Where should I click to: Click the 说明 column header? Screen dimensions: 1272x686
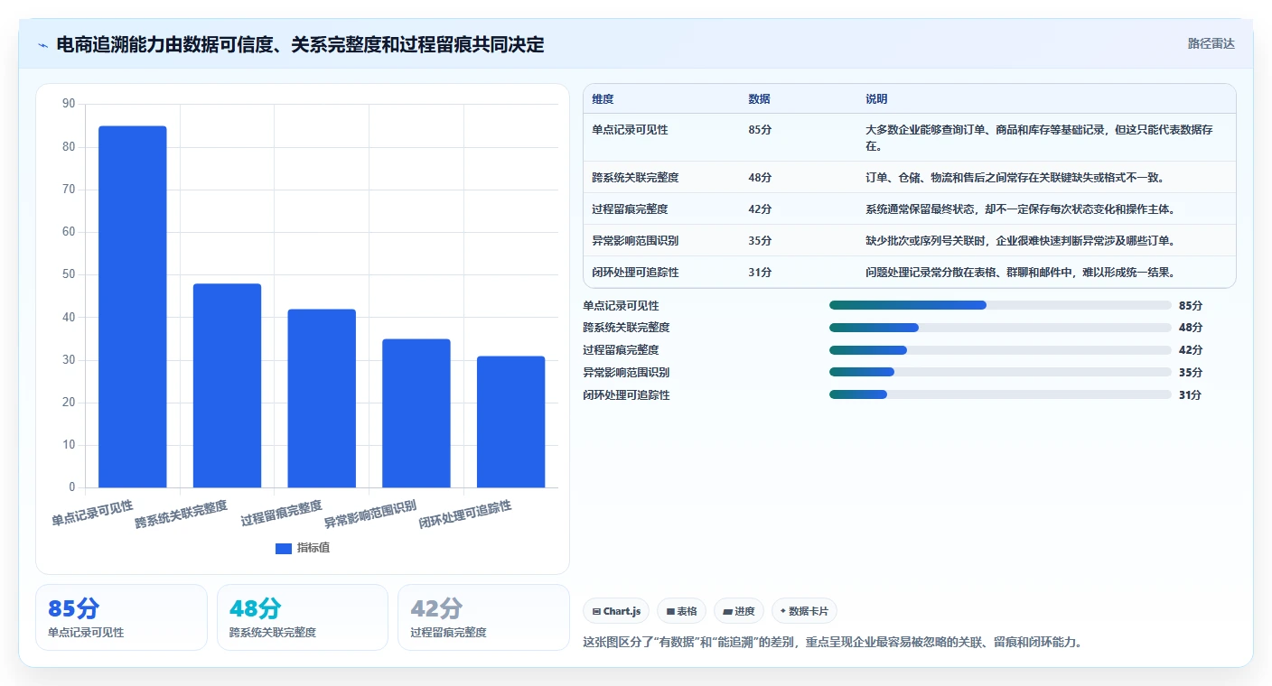click(876, 99)
